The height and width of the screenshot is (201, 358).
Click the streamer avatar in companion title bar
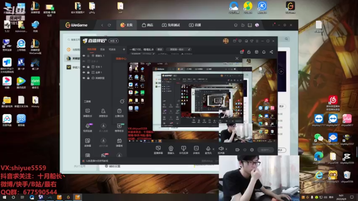226,41
